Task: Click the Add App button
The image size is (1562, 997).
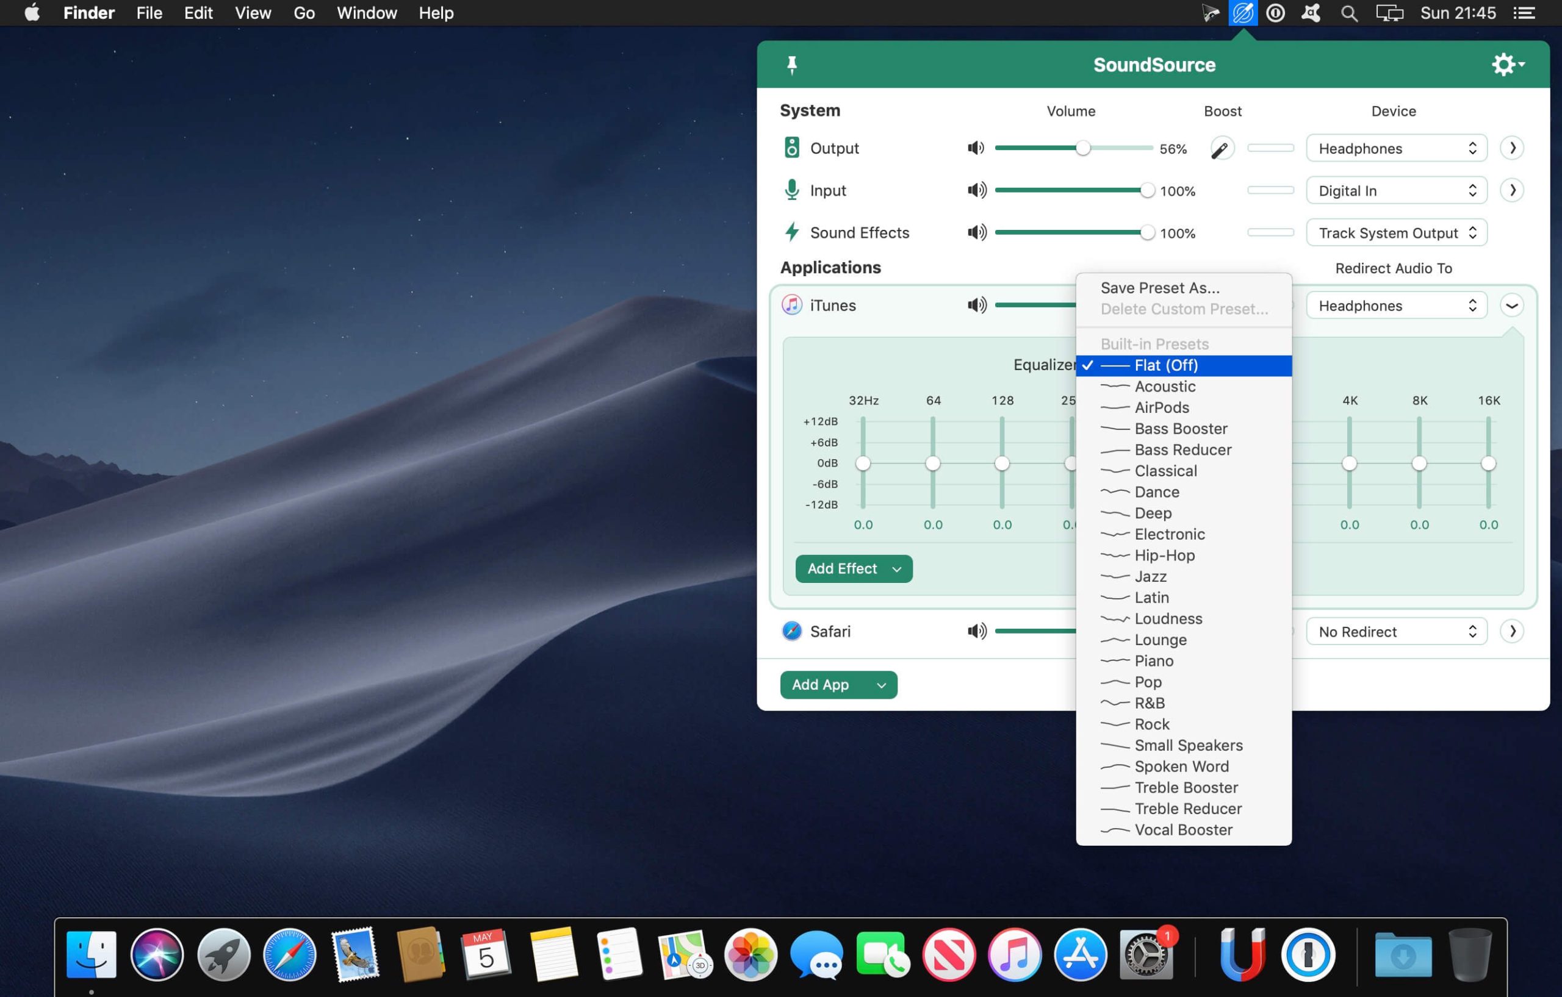Action: tap(838, 685)
